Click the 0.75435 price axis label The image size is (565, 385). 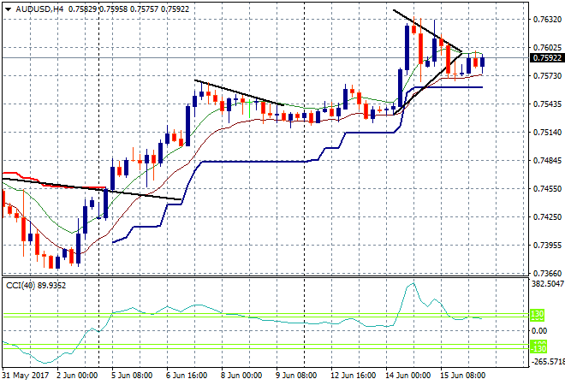pos(547,104)
